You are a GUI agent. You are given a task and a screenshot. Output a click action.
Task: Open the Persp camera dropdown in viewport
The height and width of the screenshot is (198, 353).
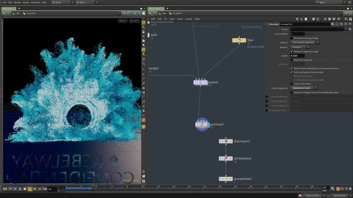click(x=122, y=21)
